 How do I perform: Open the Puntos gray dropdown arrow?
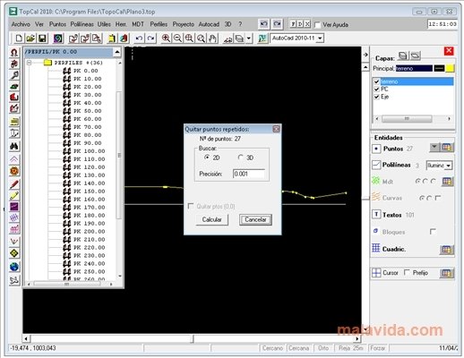coord(434,147)
